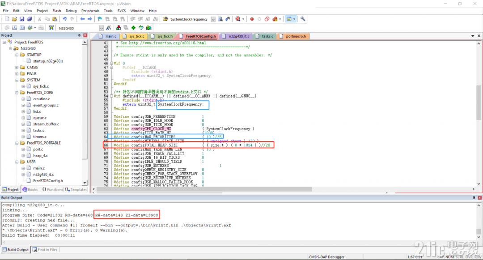Image resolution: width=483 pixels, height=260 pixels.
Task: Select port.c in the project tree
Action: (x=38, y=149)
